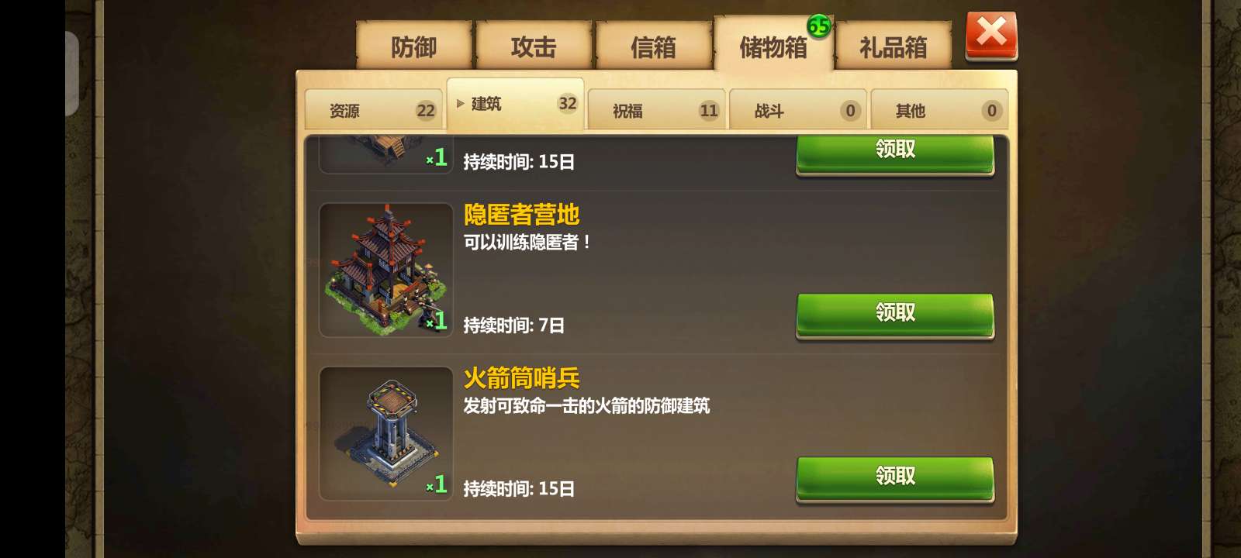Open the 礼品箱 gift box tab
The height and width of the screenshot is (558, 1241).
click(x=894, y=46)
